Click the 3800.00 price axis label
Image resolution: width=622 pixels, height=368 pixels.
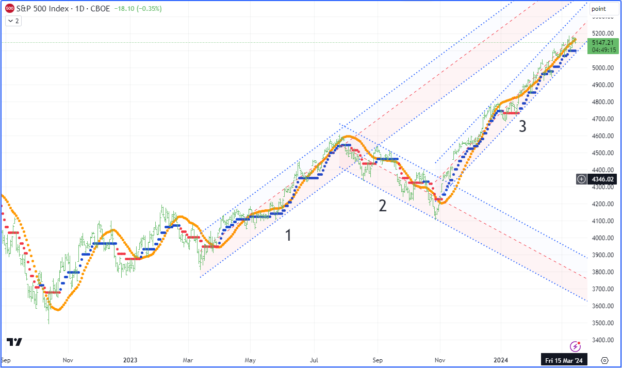603,272
